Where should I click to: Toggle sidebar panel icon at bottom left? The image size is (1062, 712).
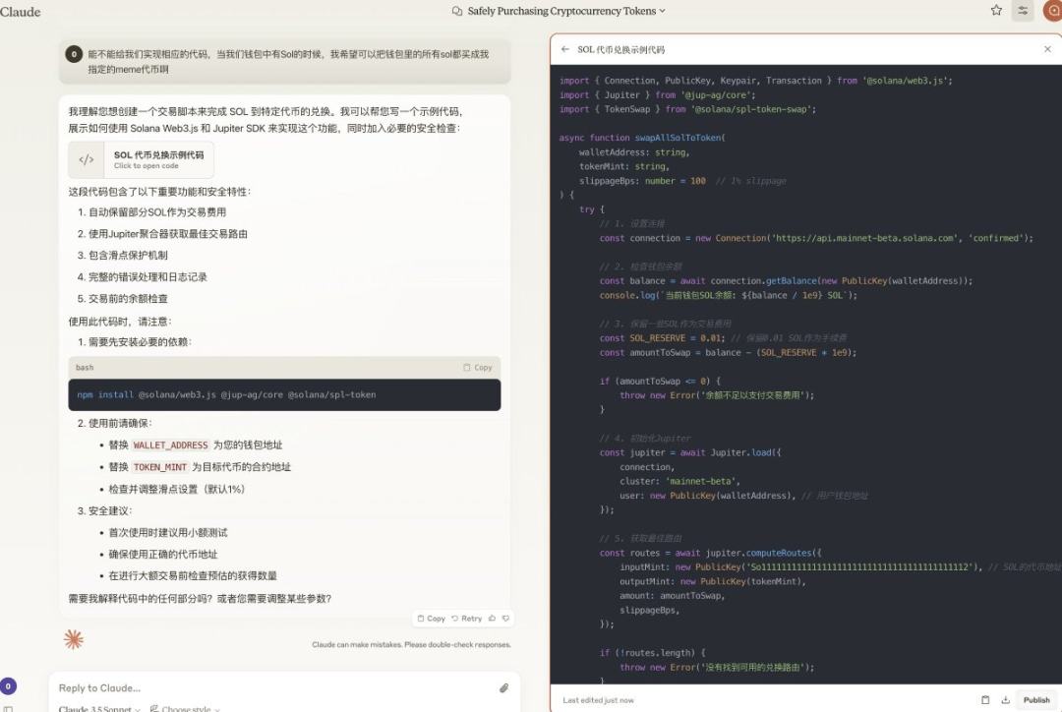(x=8, y=708)
